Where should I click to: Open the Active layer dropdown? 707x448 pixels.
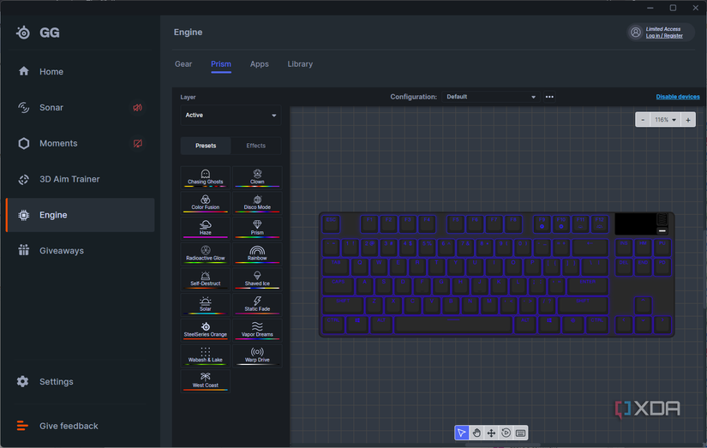(231, 116)
